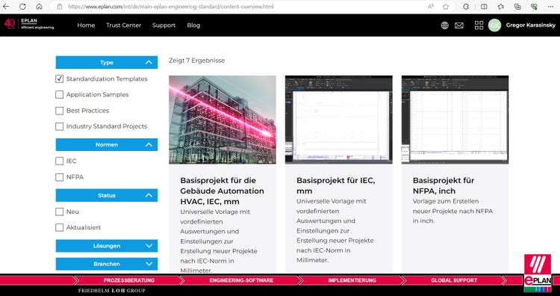The height and width of the screenshot is (296, 560).
Task: Focus the browser address bar URL
Action: click(171, 7)
